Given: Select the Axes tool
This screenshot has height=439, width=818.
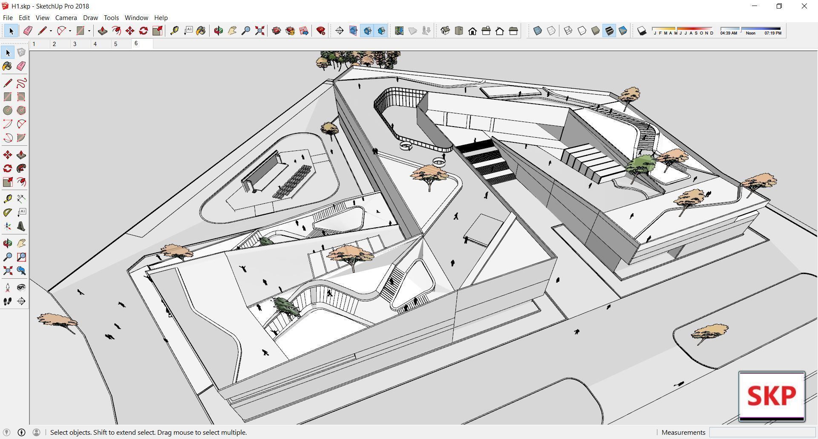Looking at the screenshot, I should tap(8, 226).
